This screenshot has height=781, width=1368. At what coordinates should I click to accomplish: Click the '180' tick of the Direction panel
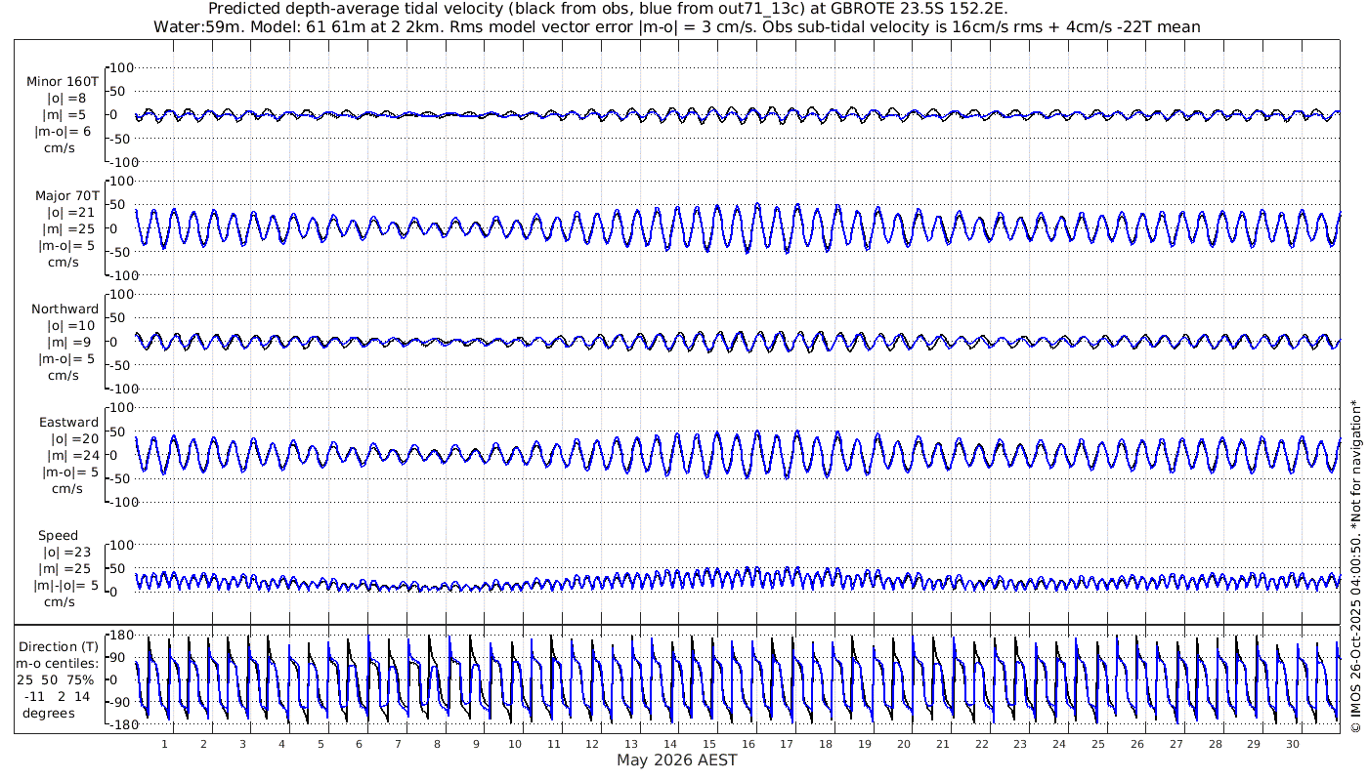(x=120, y=636)
